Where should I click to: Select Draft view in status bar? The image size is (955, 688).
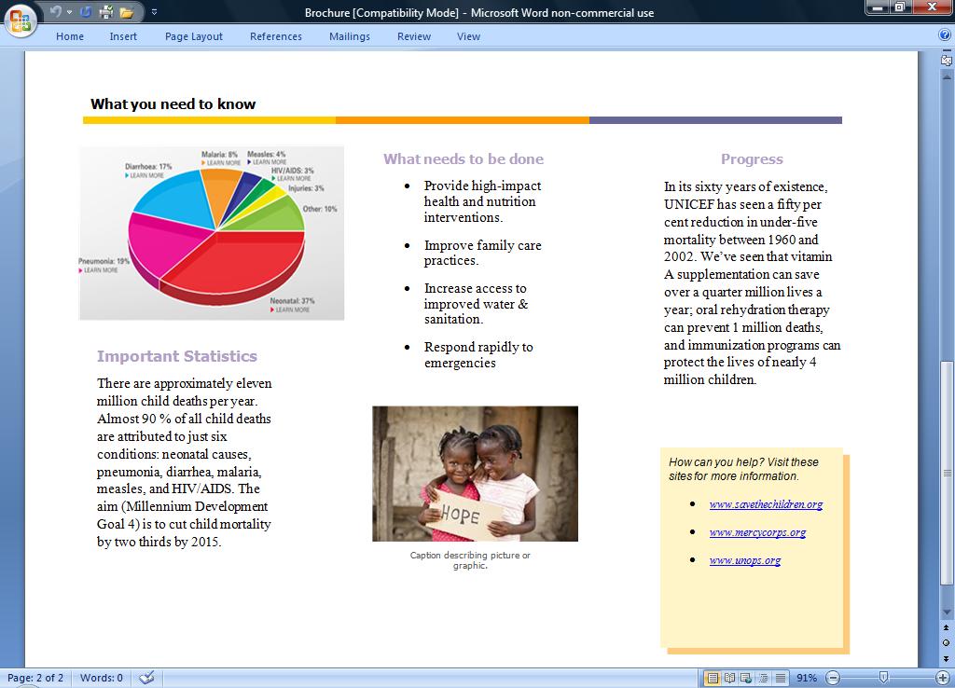coord(782,678)
